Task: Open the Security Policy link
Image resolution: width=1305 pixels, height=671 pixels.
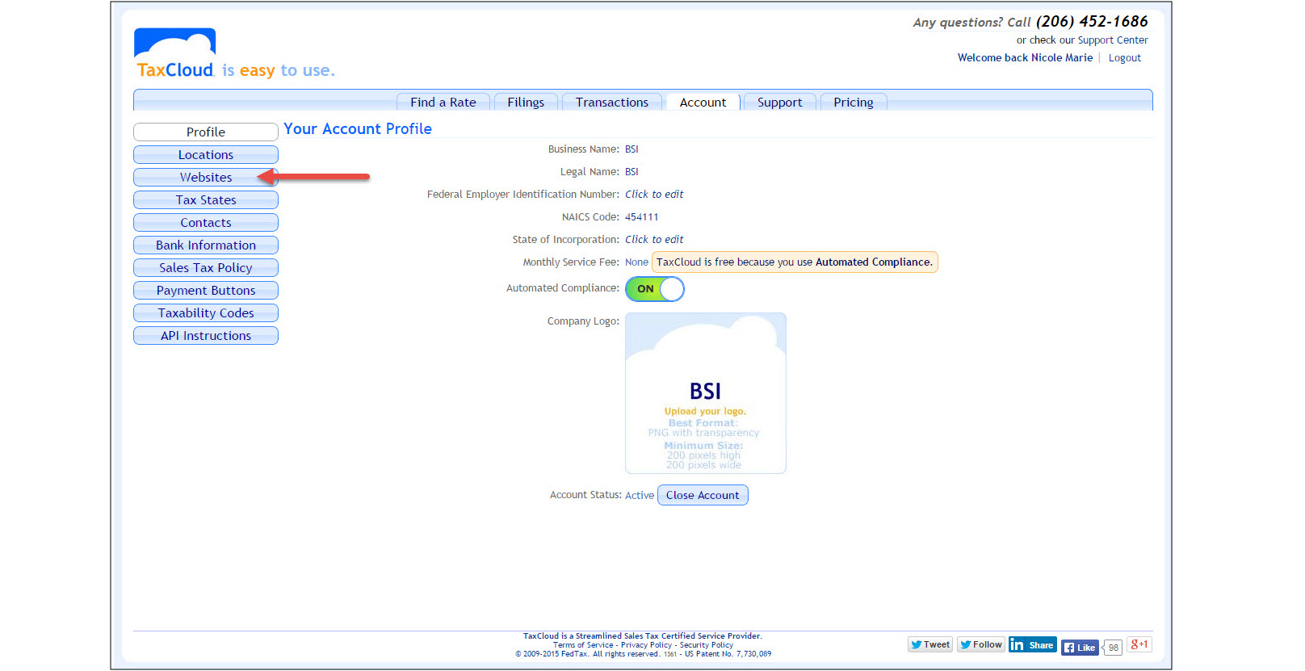Action: [x=707, y=645]
